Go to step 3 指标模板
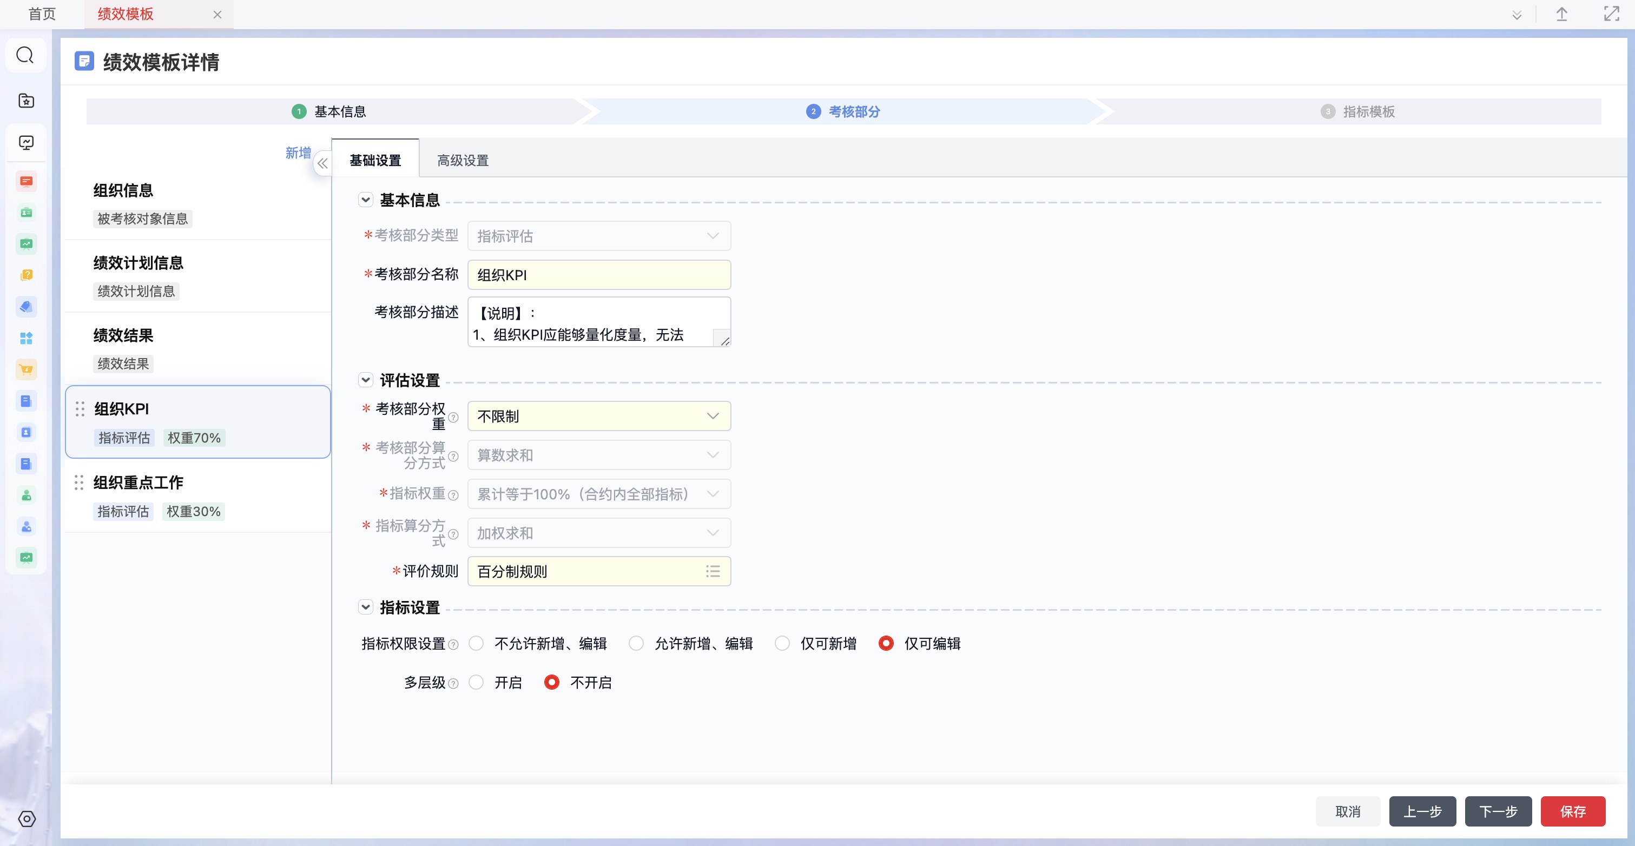 (1357, 111)
